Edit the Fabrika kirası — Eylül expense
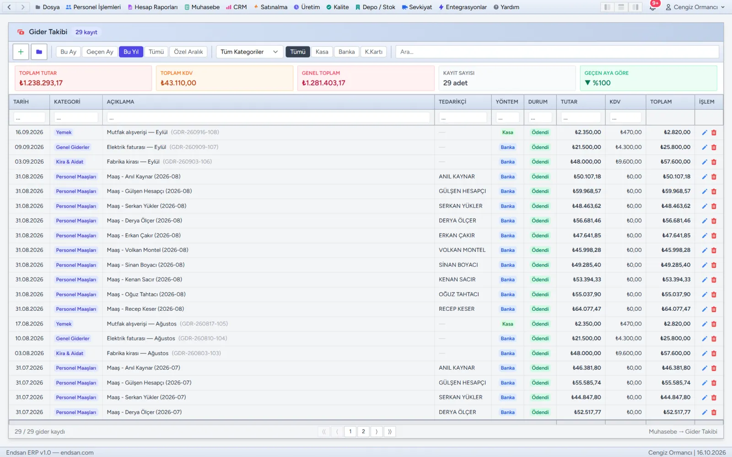 [705, 162]
